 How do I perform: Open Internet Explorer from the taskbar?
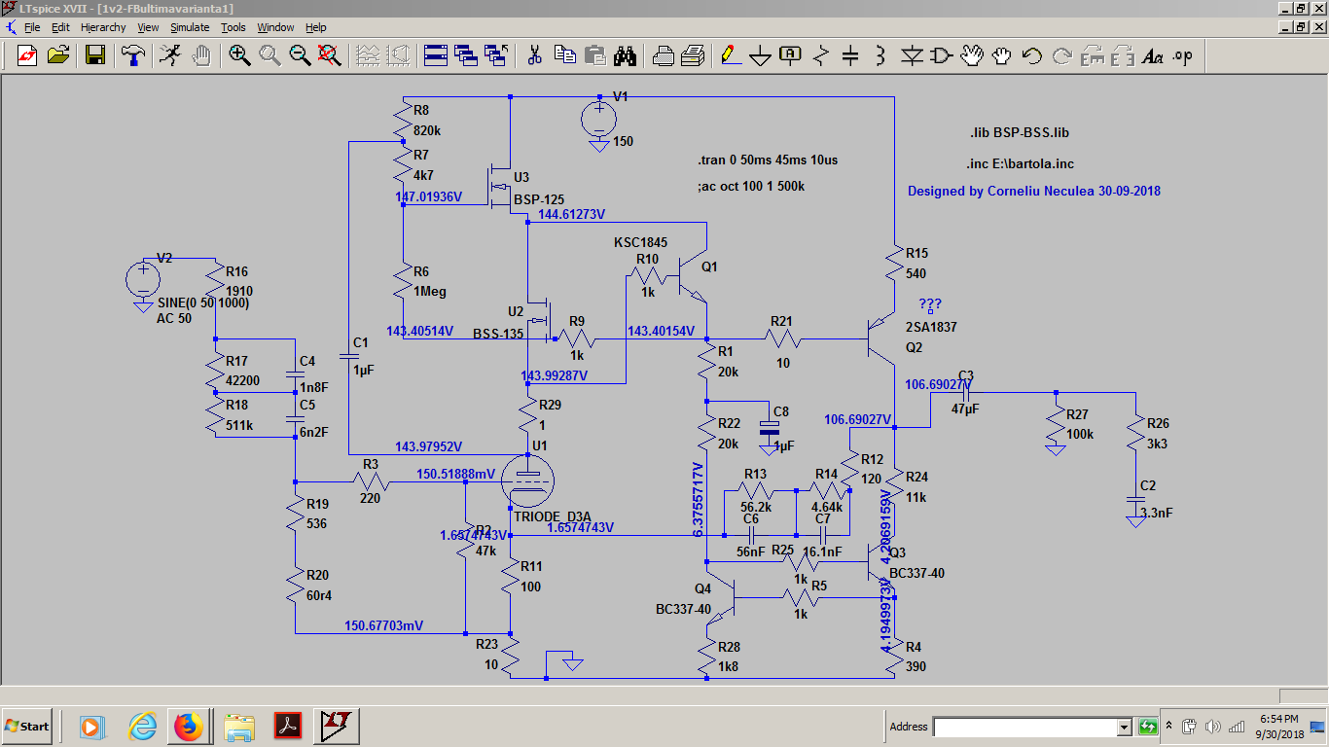(142, 726)
